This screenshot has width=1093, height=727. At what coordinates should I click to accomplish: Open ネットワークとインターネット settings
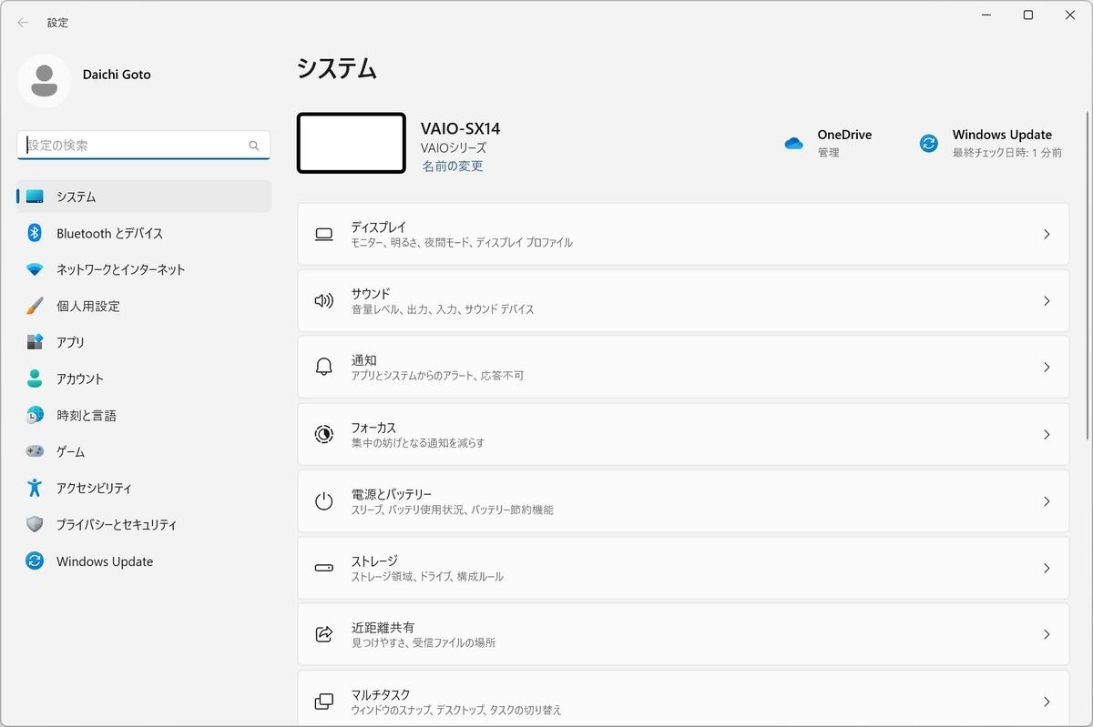(144, 269)
